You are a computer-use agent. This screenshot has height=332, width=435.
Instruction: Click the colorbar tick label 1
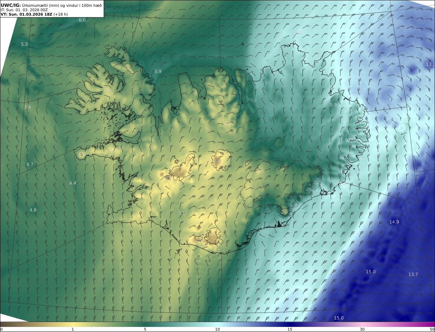tap(73, 329)
